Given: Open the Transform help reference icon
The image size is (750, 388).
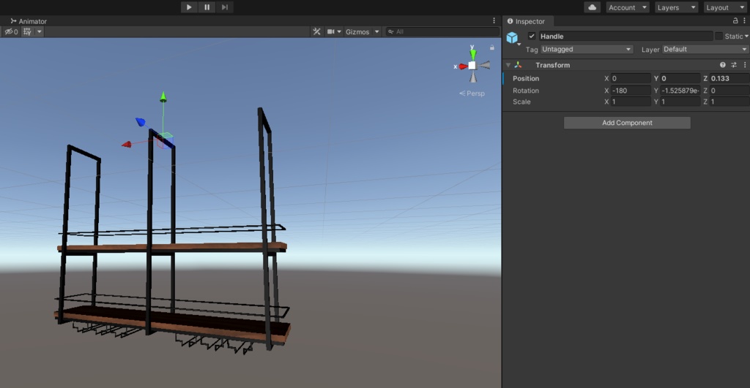Looking at the screenshot, I should (723, 65).
